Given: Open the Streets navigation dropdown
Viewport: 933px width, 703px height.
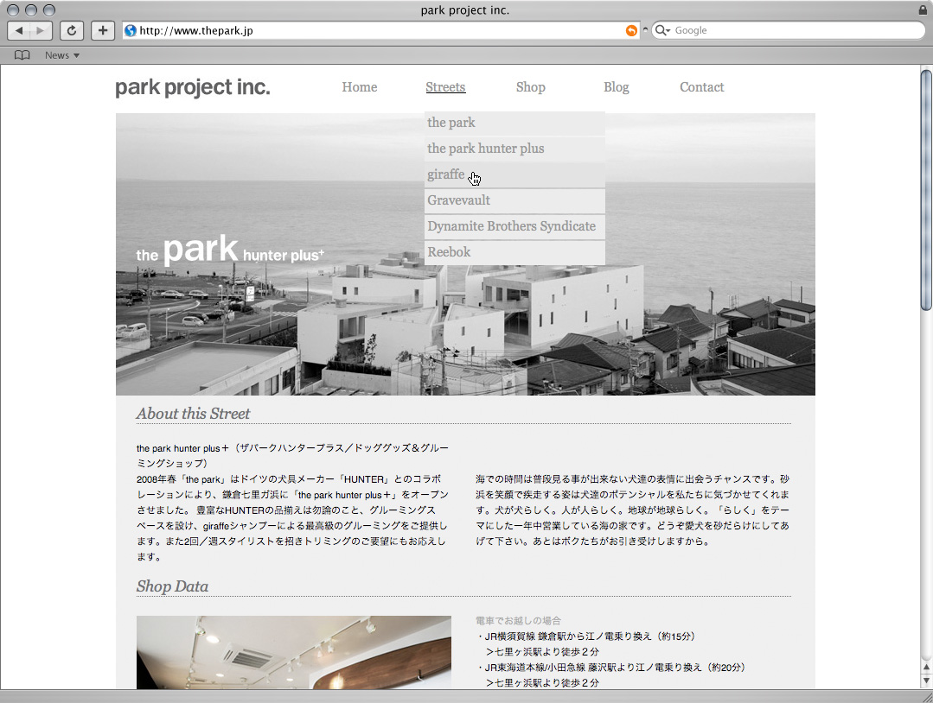Looking at the screenshot, I should [x=445, y=87].
